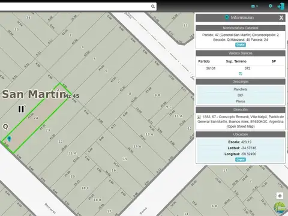Click partida value 36131
This screenshot has width=288, height=216.
[x=211, y=68]
